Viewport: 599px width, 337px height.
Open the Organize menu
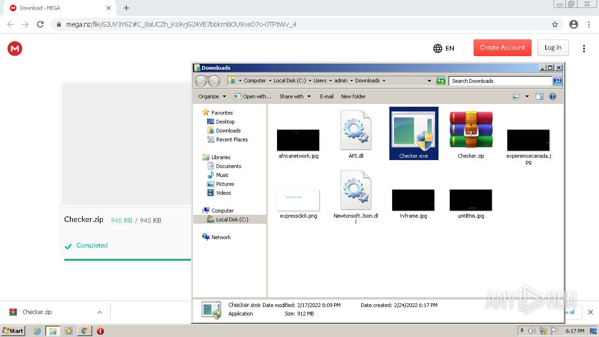tap(212, 96)
